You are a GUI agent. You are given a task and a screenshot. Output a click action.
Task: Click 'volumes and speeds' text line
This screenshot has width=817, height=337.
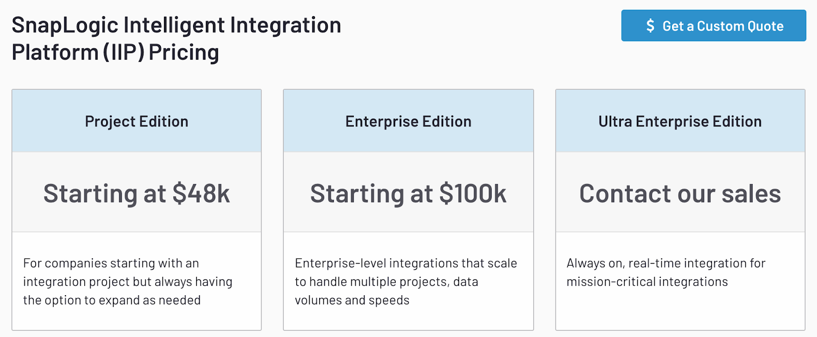tap(352, 300)
